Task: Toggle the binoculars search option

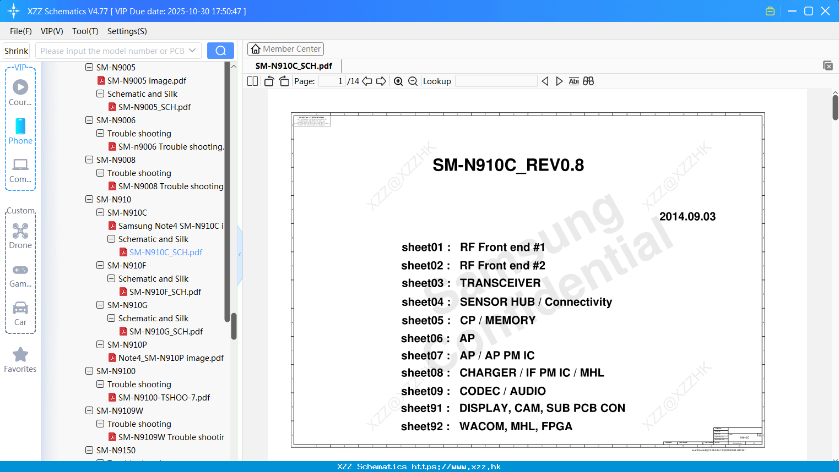Action: pos(587,81)
